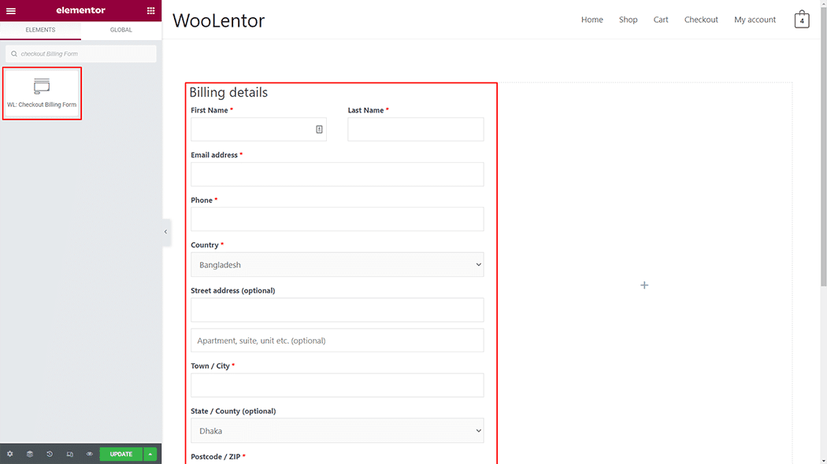Viewport: 827px width, 464px height.
Task: Click the search magnifier icon in the panel
Action: (x=14, y=53)
